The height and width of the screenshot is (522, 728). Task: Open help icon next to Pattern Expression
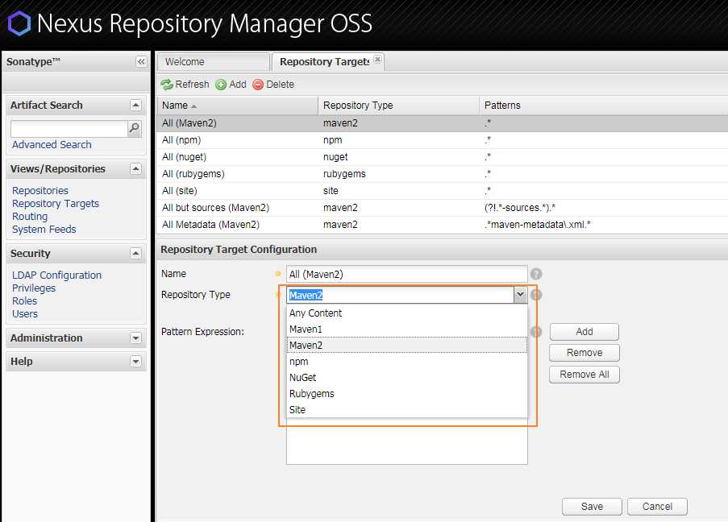[536, 332]
